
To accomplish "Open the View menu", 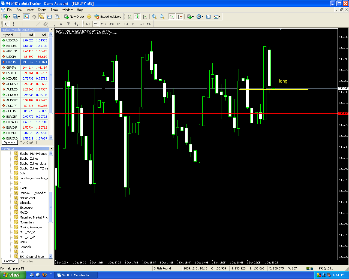I will coord(19,10).
